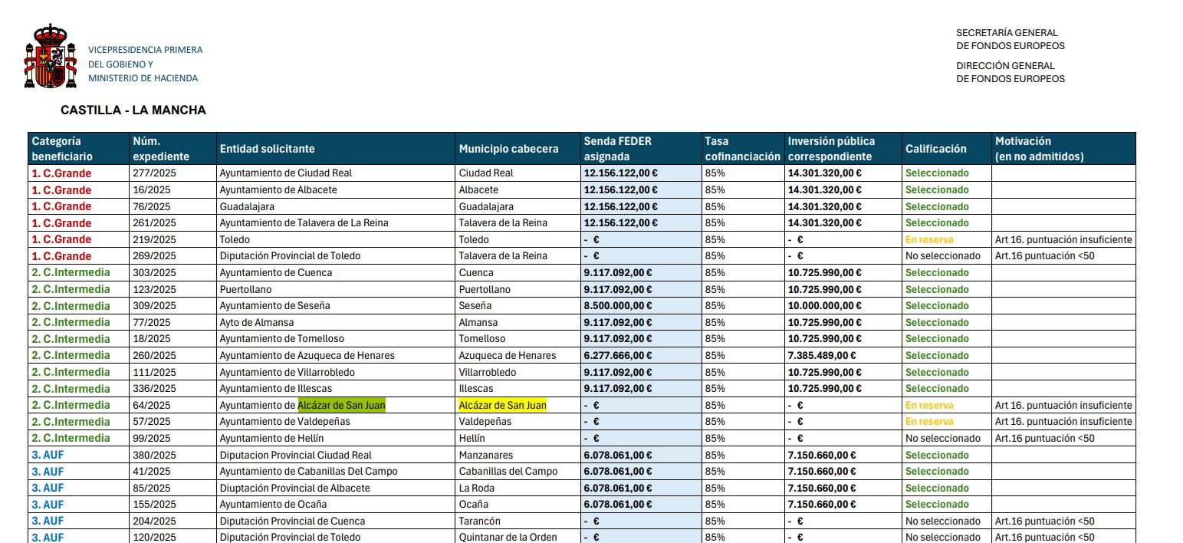Click the CASTILLA - LA MANCHA heading

[133, 110]
